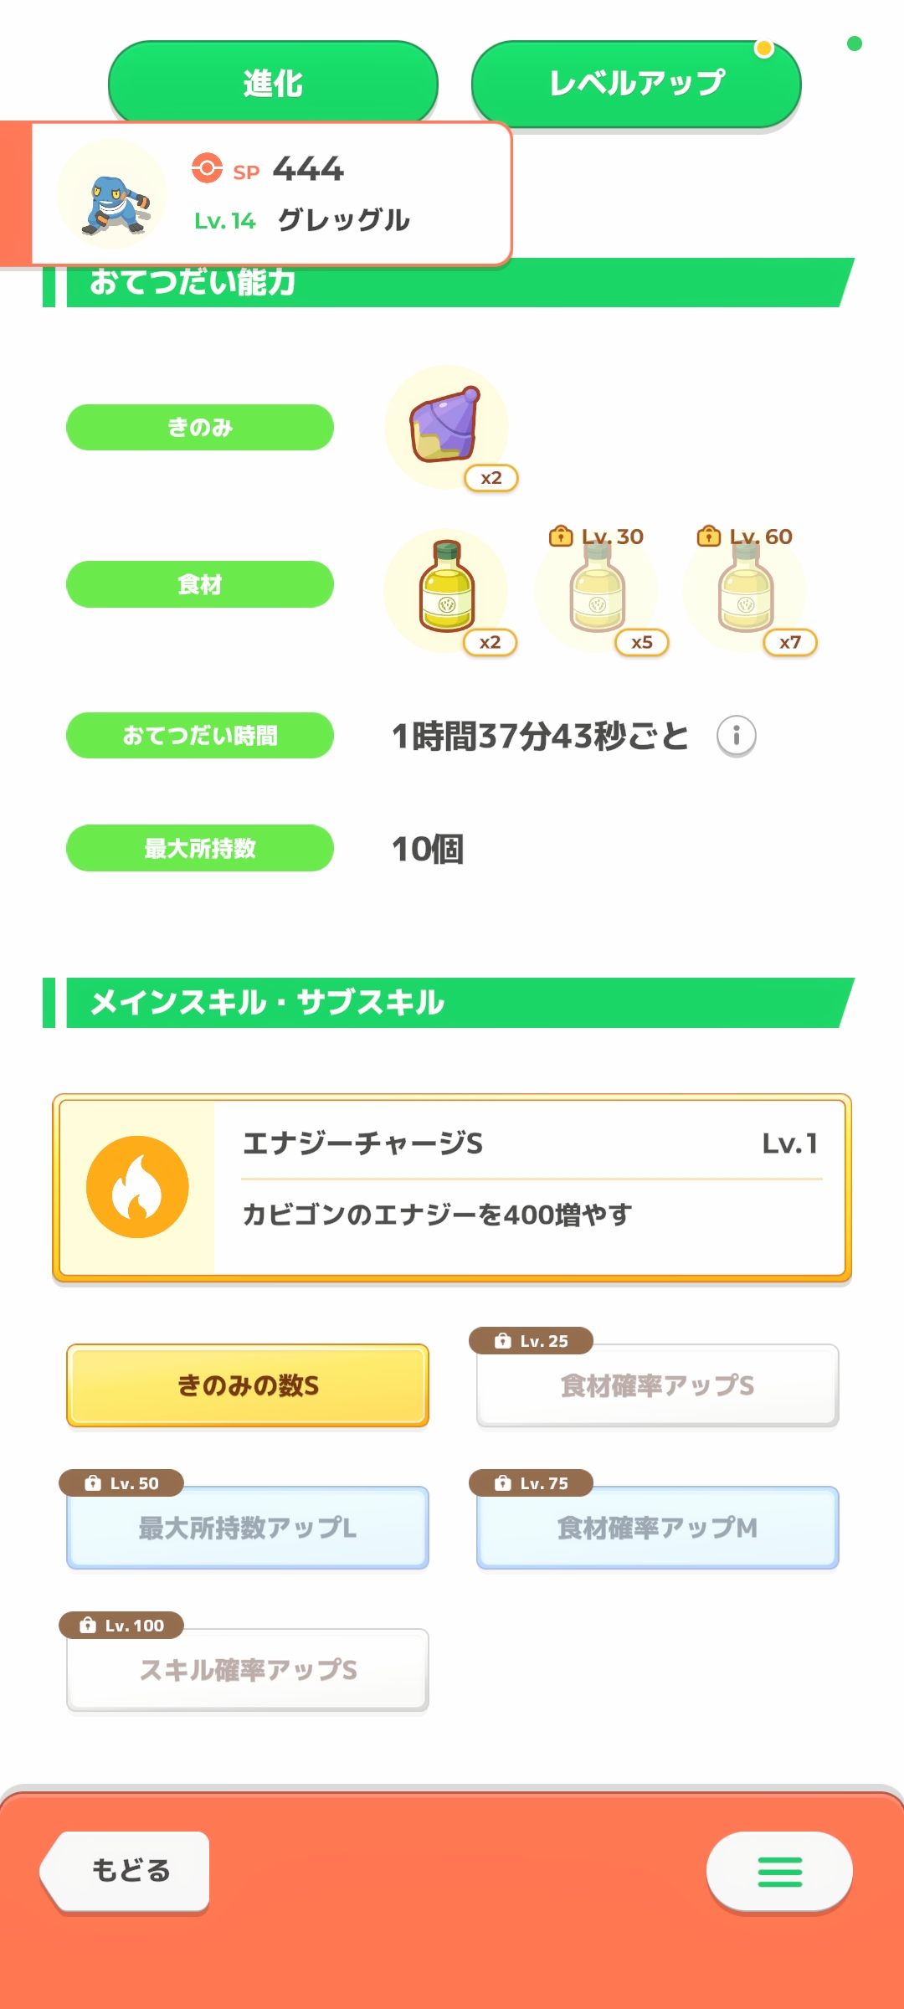
Task: Tap the locked 最大所持数アップL sub skill
Action: click(x=248, y=1528)
